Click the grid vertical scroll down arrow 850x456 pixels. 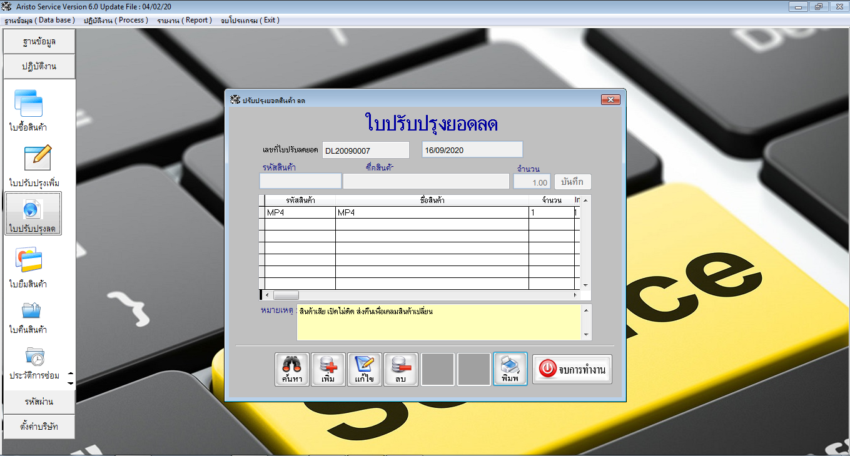click(x=586, y=285)
